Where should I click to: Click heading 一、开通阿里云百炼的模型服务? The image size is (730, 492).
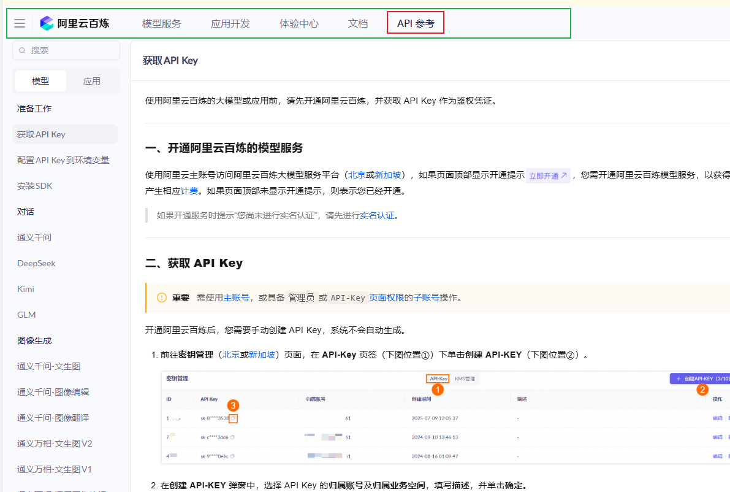224,148
